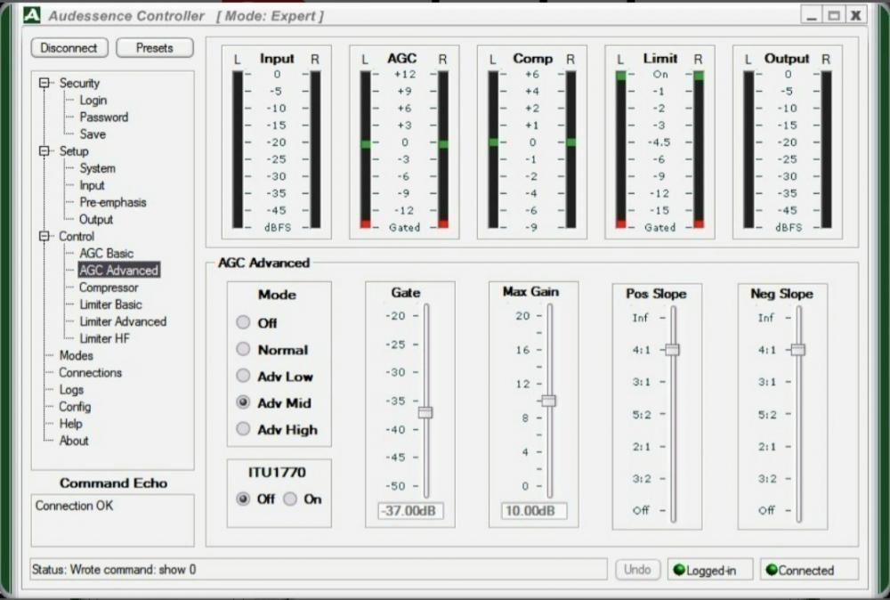The width and height of the screenshot is (890, 600).
Task: Select the Adv High AGC mode
Action: click(243, 429)
